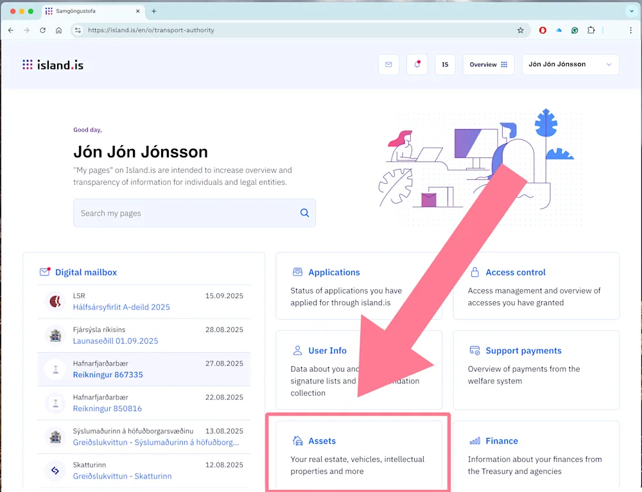This screenshot has width=642, height=492.
Task: Click the red Opera extension icon
Action: pos(542,30)
